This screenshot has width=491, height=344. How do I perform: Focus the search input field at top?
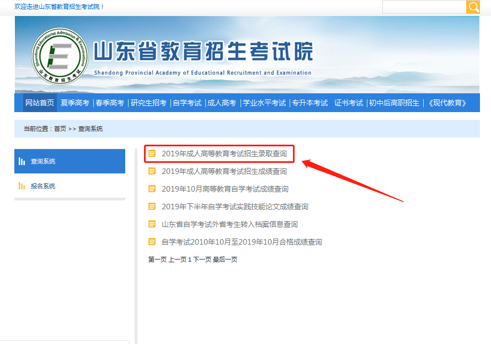click(x=424, y=7)
